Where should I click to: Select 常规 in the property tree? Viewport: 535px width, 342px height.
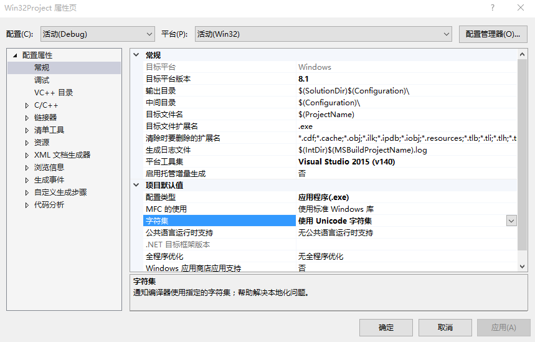point(42,67)
